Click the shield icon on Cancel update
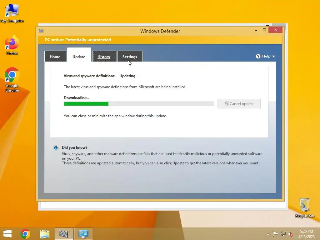This screenshot has height=240, width=320. click(227, 103)
